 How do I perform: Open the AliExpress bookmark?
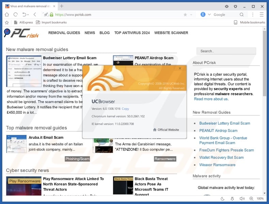pyautogui.click(x=23, y=22)
